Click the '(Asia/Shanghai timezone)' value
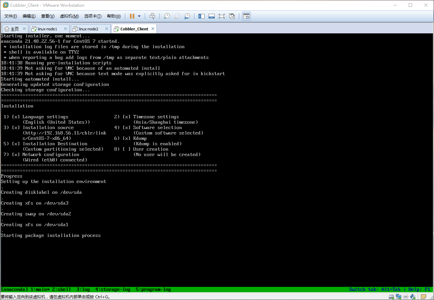This screenshot has width=434, height=300. click(x=165, y=122)
